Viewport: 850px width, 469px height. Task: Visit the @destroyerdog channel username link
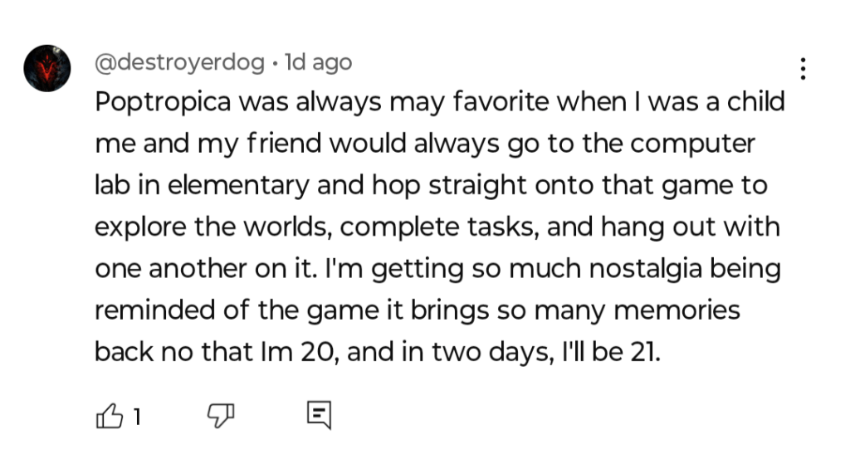(x=179, y=62)
